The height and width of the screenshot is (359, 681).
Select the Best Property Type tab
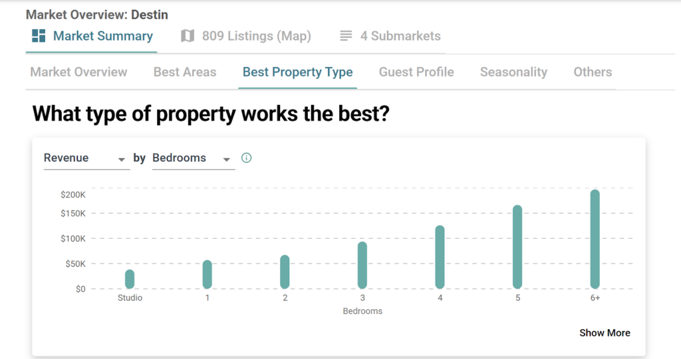(297, 72)
